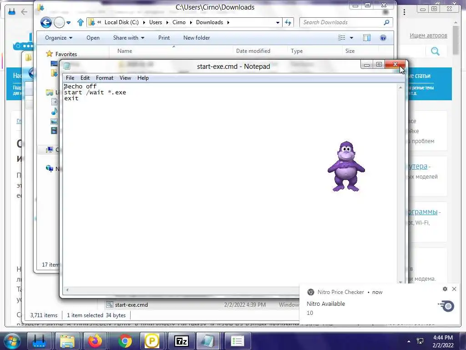Maximize the start-exe.cmd Notepad window

pyautogui.click(x=379, y=65)
